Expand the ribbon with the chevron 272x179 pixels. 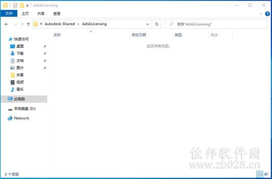point(261,14)
